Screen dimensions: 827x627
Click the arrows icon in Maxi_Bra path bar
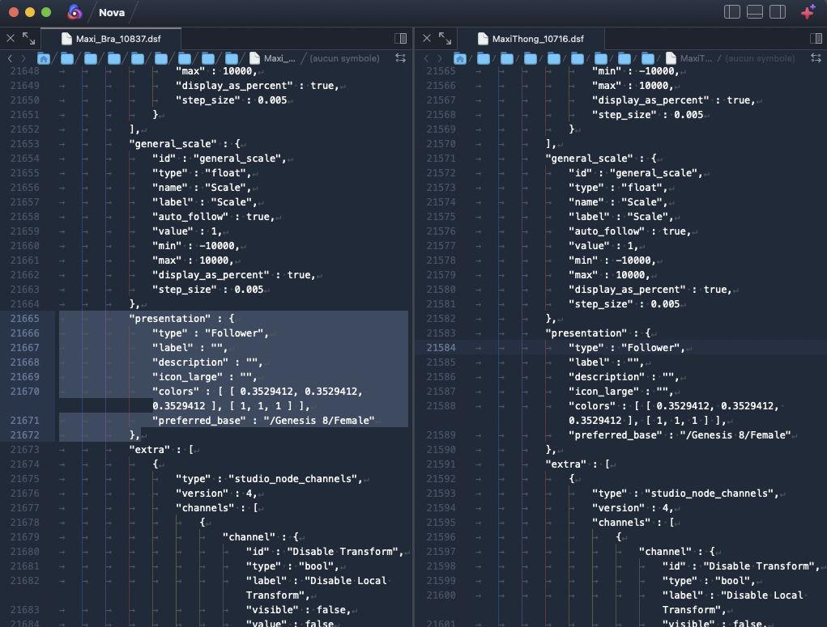(400, 58)
